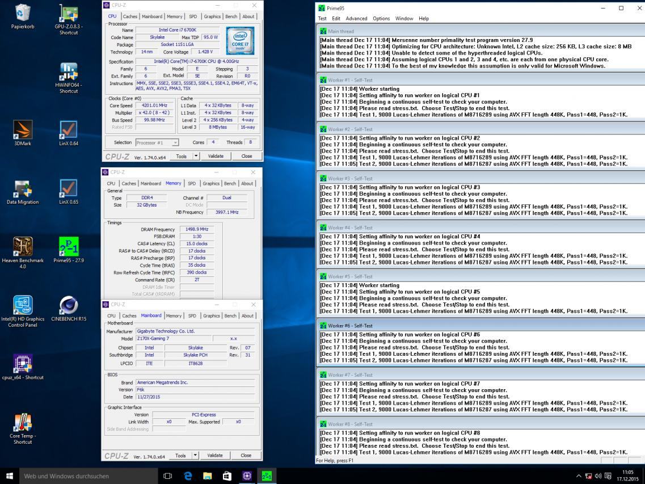This screenshot has height=484, width=645.
Task: Switch to Caches tab in top CPU-Z window
Action: point(130,16)
